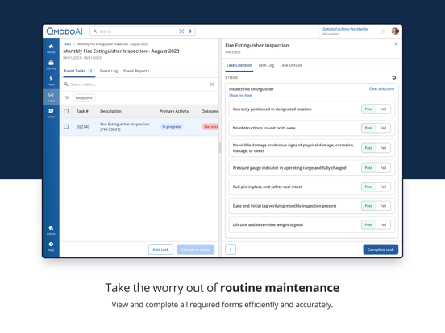This screenshot has height=333, width=445.
Task: Click the Add task button
Action: point(160,249)
